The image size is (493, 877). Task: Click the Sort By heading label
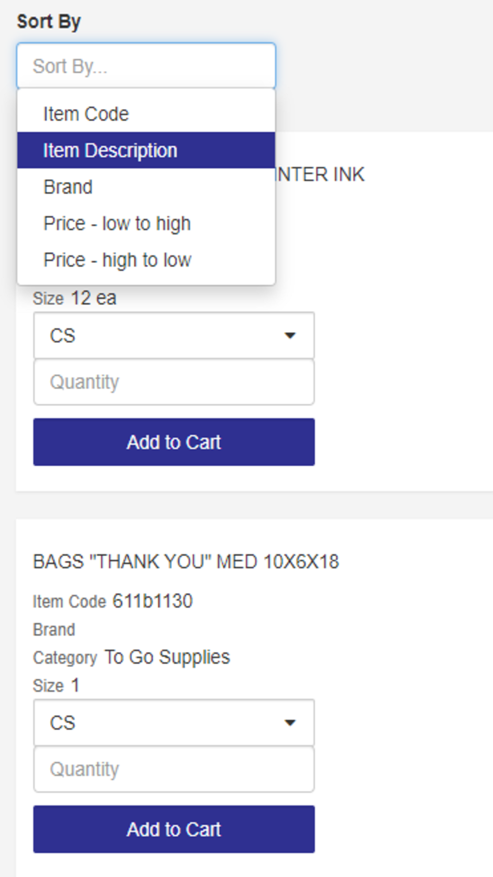point(49,22)
